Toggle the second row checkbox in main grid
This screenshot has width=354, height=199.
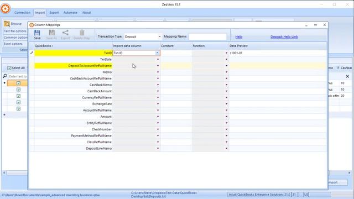point(18,90)
